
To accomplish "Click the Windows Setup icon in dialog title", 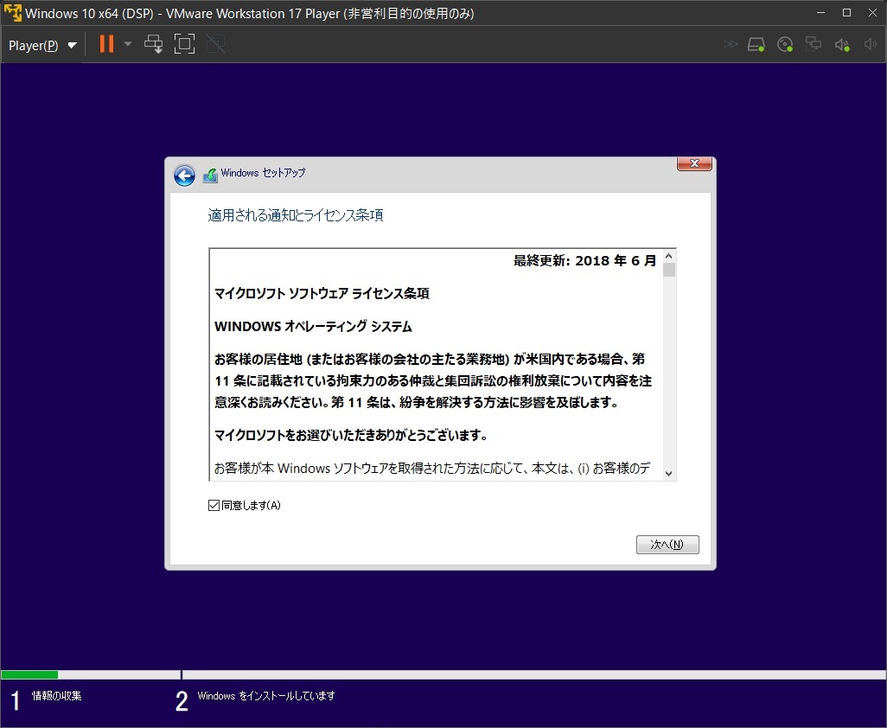I will click(x=210, y=176).
